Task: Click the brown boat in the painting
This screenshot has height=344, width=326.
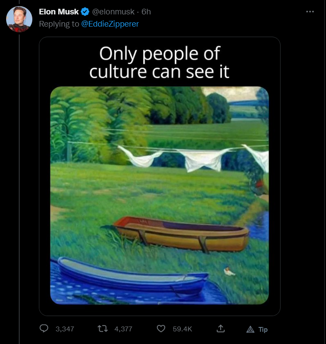Action: pyautogui.click(x=182, y=234)
